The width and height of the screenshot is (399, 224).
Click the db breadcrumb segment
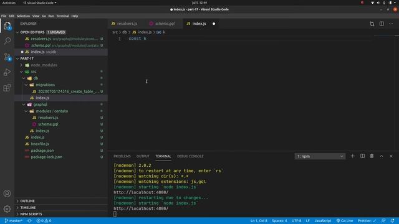[125, 32]
